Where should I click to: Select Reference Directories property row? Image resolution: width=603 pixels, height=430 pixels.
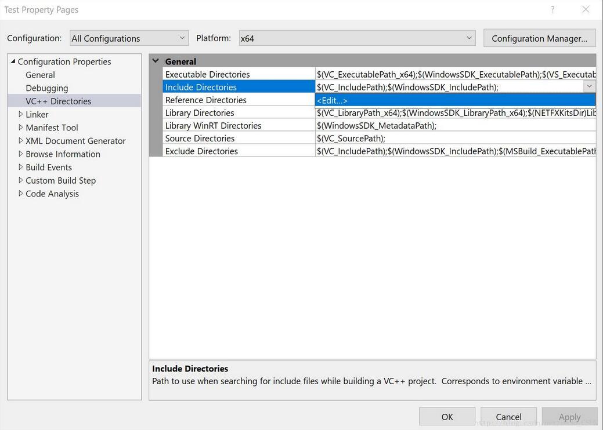click(x=239, y=100)
